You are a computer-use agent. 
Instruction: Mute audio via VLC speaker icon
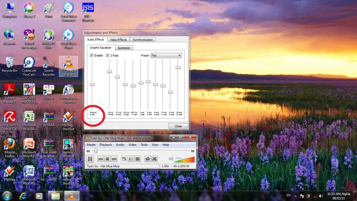click(x=170, y=159)
